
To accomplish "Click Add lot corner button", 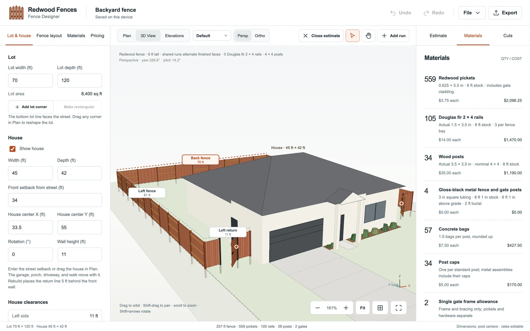I will 31,107.
